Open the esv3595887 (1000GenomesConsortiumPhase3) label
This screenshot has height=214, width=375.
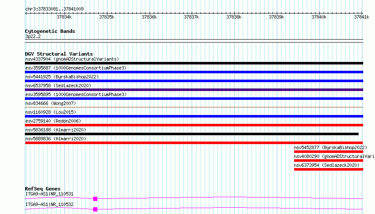pos(76,68)
